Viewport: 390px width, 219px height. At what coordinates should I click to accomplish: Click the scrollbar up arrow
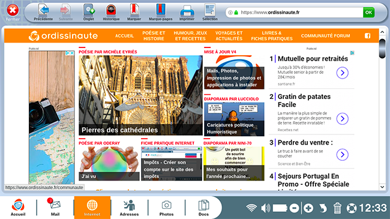(382, 32)
